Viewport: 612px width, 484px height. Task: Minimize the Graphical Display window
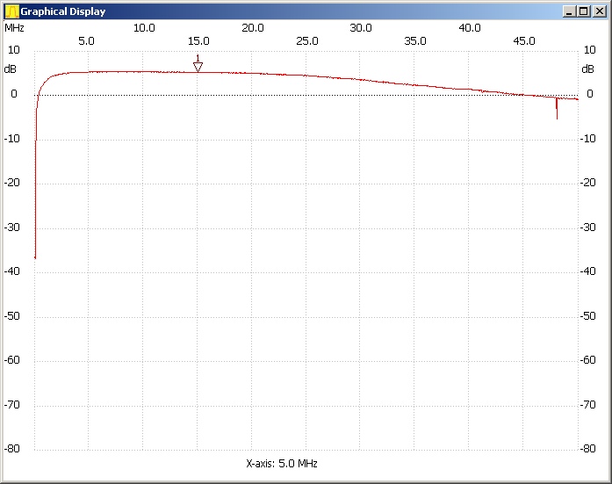click(570, 11)
